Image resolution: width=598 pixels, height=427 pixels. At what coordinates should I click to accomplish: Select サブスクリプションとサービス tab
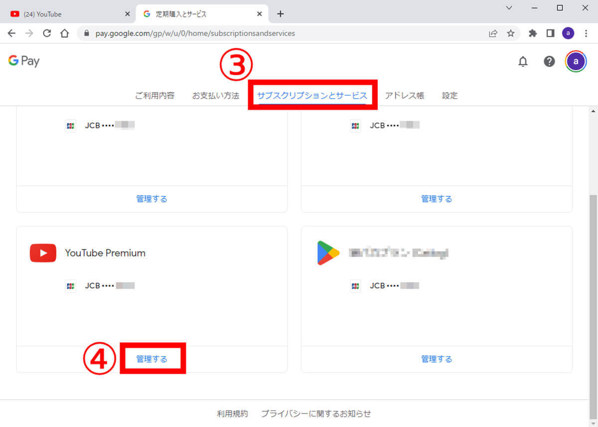pos(312,96)
